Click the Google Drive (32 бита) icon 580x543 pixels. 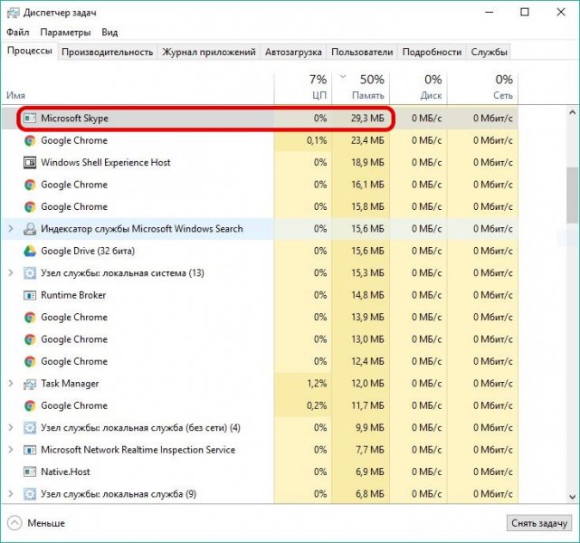(x=30, y=251)
